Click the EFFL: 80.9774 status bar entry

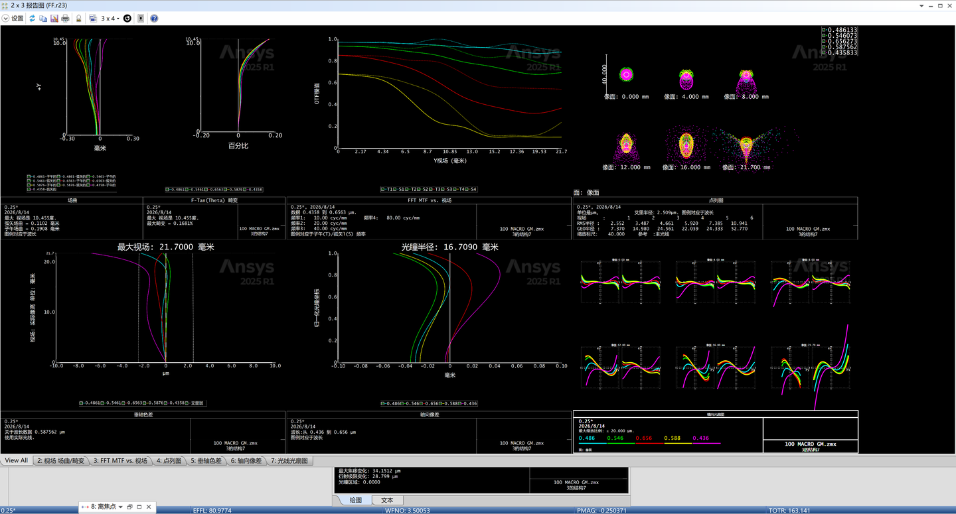[x=212, y=510]
